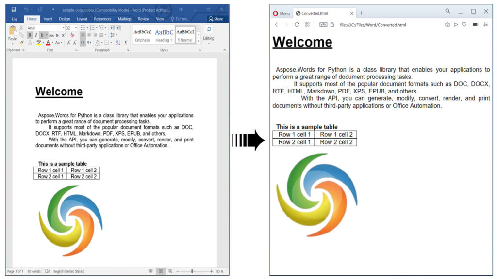497x279 pixels.
Task: Open Opera's VPN badge in address bar
Action: 323,24
